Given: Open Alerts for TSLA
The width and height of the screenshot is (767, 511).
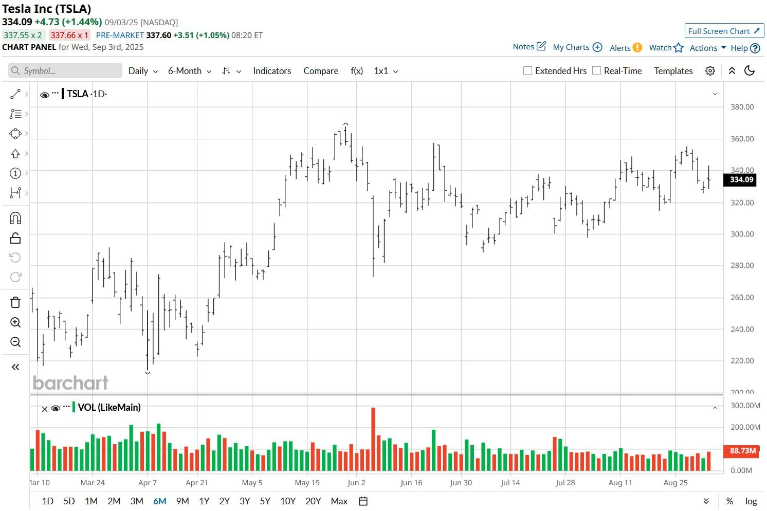Looking at the screenshot, I should 626,48.
